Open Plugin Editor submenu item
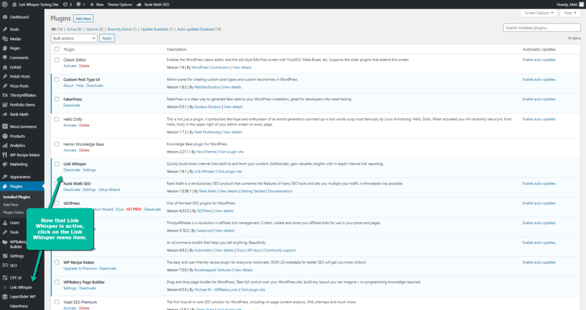The image size is (586, 310). pos(14,213)
